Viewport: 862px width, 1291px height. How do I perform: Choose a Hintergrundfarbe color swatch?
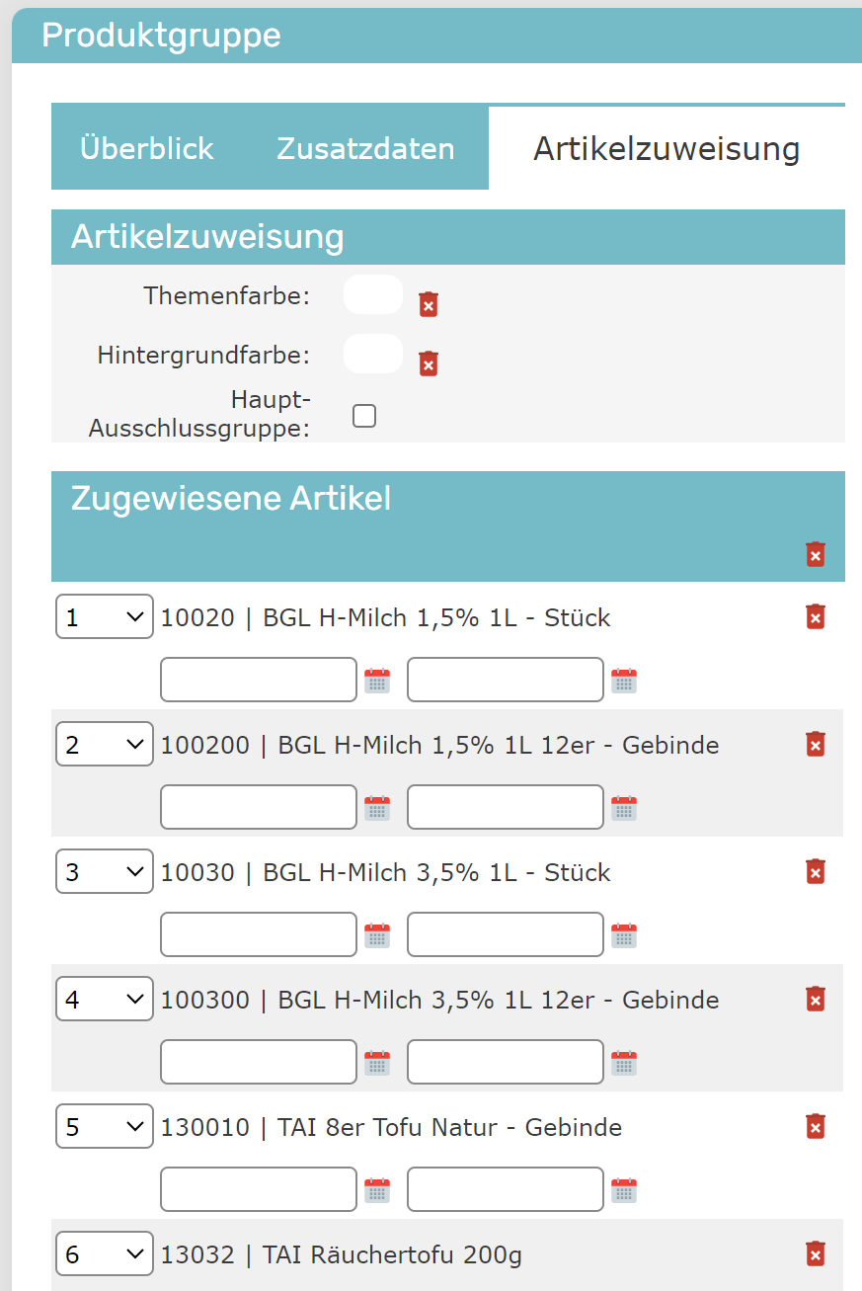click(x=372, y=354)
